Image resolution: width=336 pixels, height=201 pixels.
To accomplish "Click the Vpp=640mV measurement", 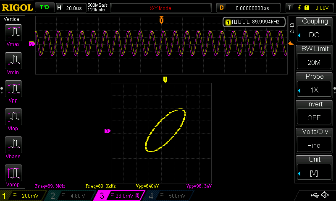I will click(147, 186).
